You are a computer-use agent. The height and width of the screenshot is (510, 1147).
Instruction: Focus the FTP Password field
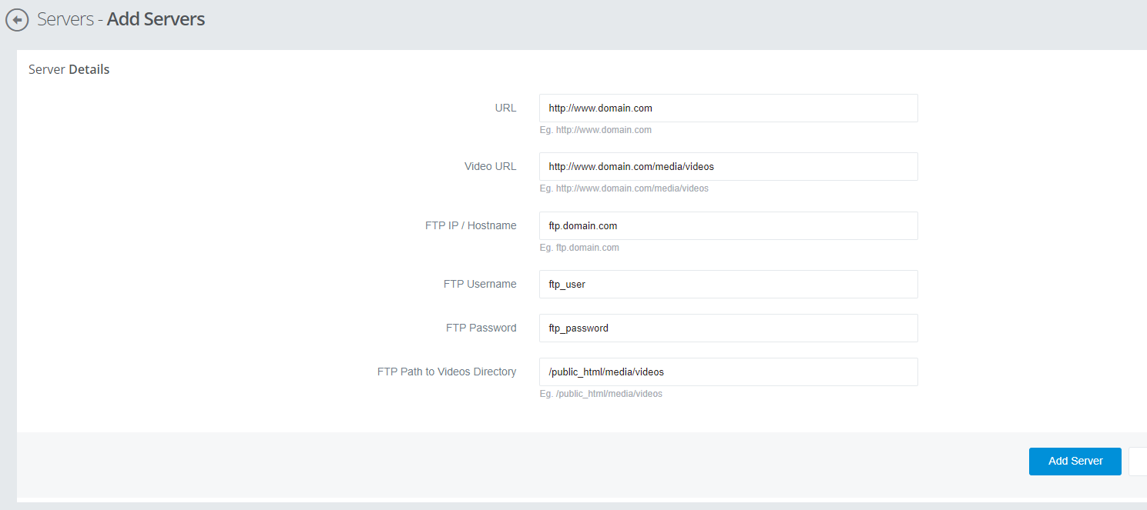tap(728, 328)
